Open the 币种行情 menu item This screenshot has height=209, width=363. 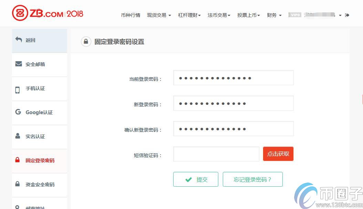point(131,15)
